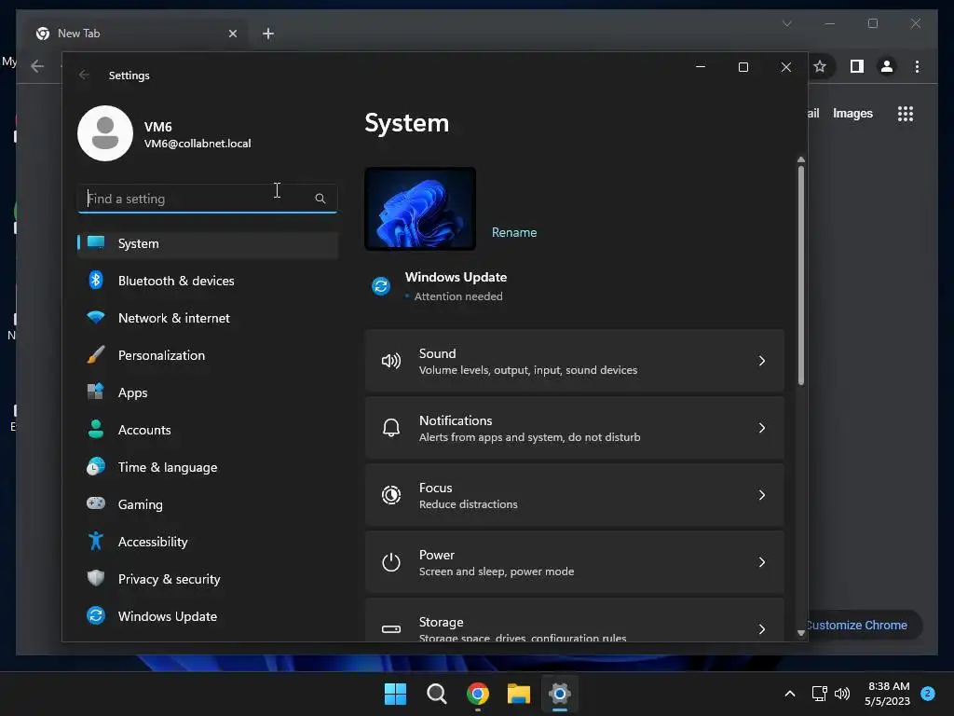Click the Accessibility figure icon
The image size is (954, 716).
[x=96, y=541]
